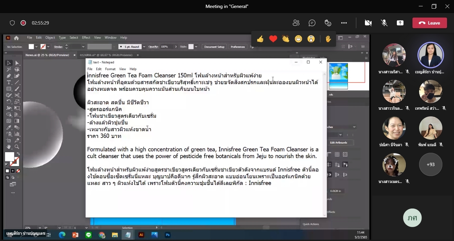Open Illustrator Effect menu
The width and height of the screenshot is (454, 241).
(86, 38)
